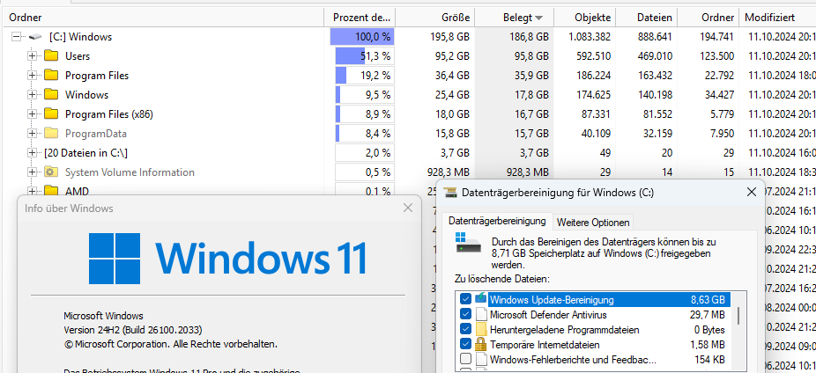Switch to the Weitere Optionen tab
816x373 pixels.
[x=593, y=223]
